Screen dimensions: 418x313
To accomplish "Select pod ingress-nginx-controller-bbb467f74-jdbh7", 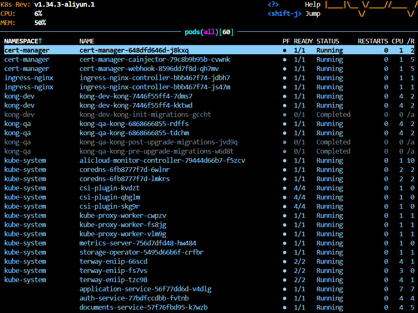I will [x=209, y=78].
